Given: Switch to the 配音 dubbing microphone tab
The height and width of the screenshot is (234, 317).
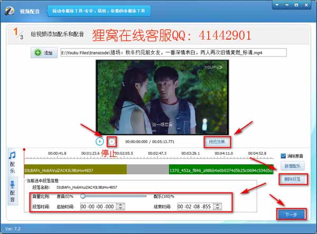Looking at the screenshot, I should [12, 191].
